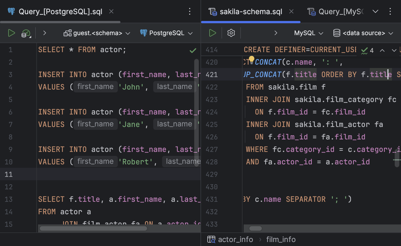Click the left editor's horizontal scrollbar
The image size is (401, 246).
[x=93, y=228]
